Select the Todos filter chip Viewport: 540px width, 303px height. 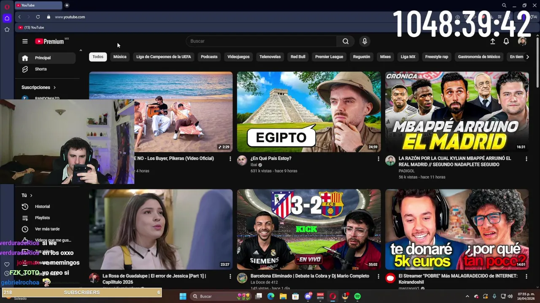tap(98, 57)
